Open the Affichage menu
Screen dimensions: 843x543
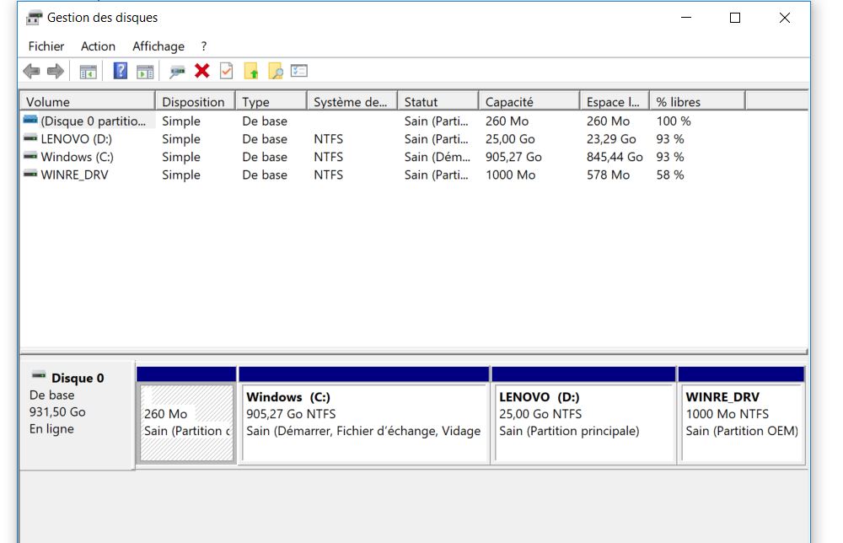pos(158,46)
